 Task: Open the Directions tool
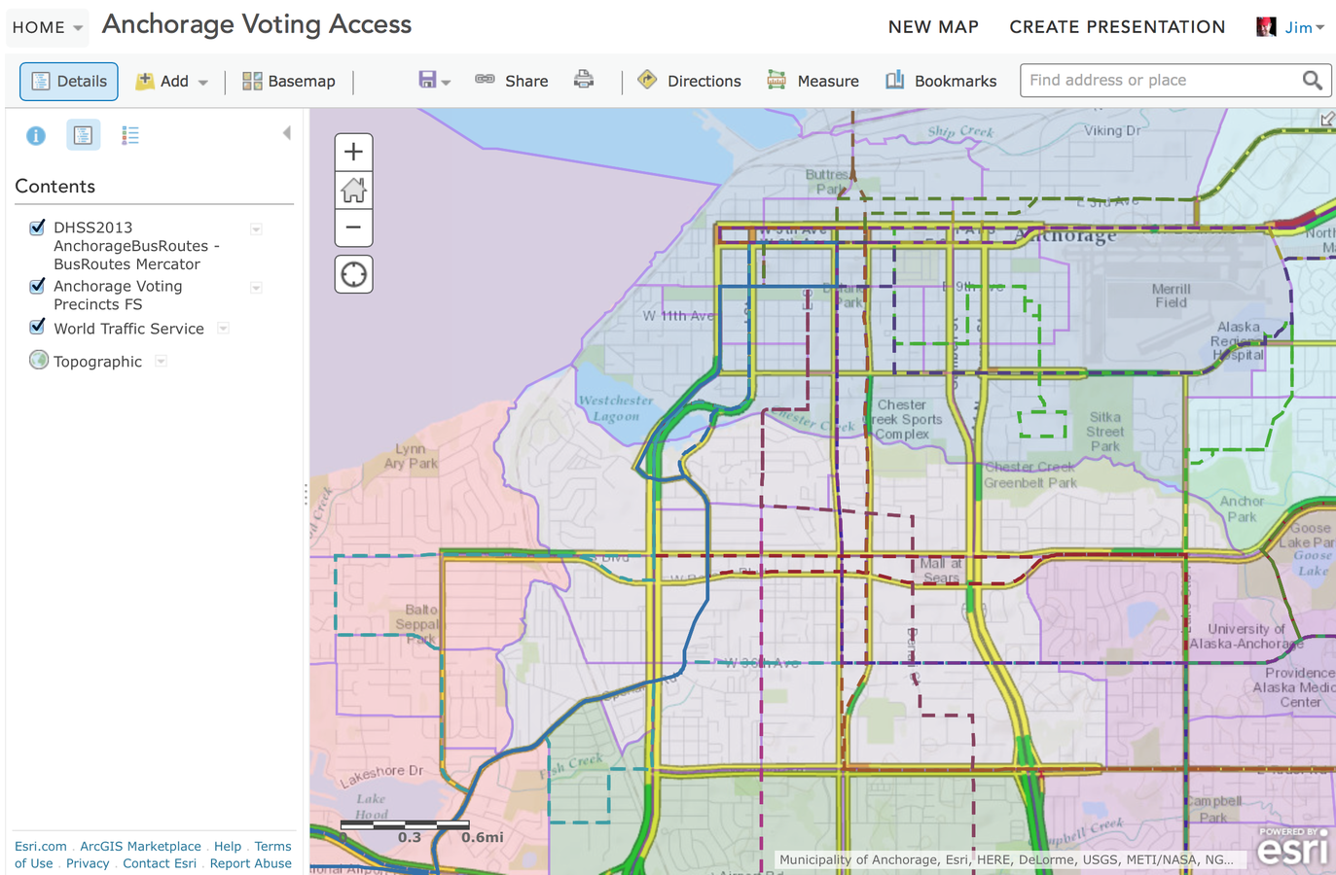tap(690, 82)
